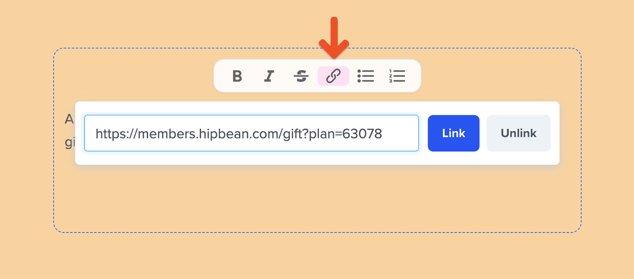Turn on the ordered 1-2-3 list icon
Screen dimensions: 634x279
[x=397, y=76]
